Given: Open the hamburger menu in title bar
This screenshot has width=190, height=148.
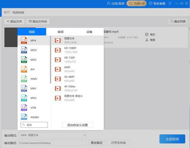Looking at the screenshot, I should click(x=170, y=4).
